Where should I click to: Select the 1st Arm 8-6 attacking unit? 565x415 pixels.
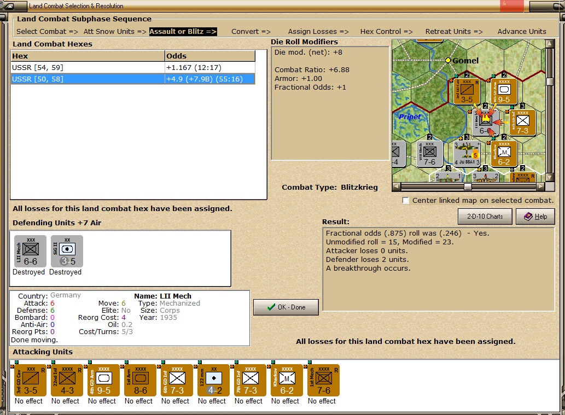pyautogui.click(x=139, y=380)
